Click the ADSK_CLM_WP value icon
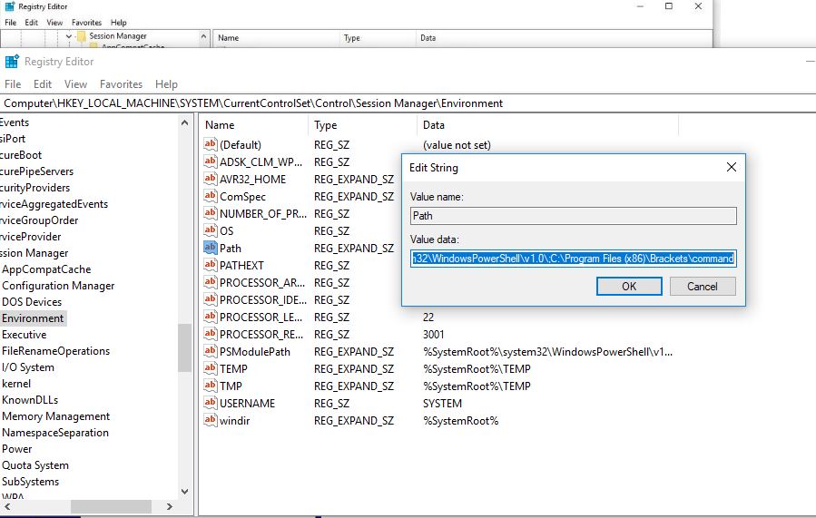 tap(211, 161)
